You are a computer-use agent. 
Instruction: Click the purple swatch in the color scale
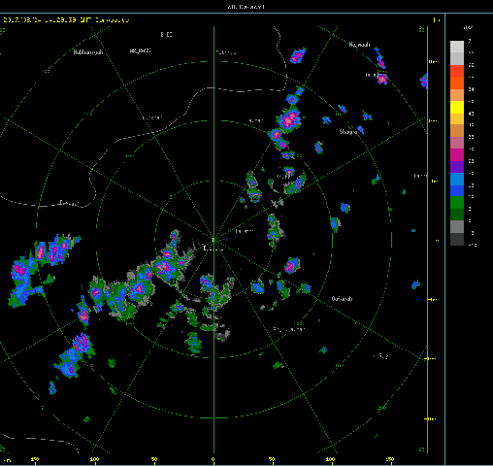[x=457, y=167]
